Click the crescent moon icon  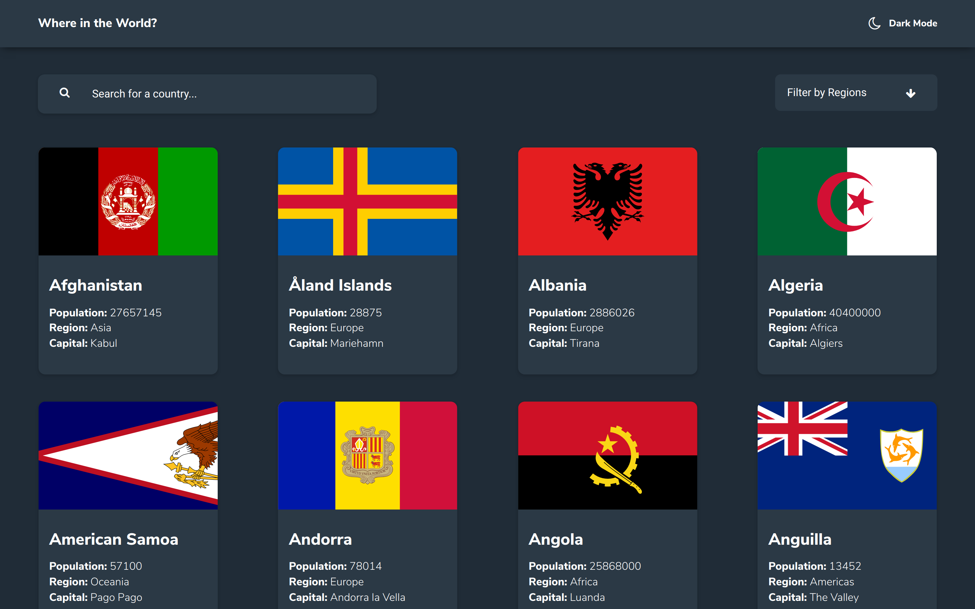coord(874,23)
